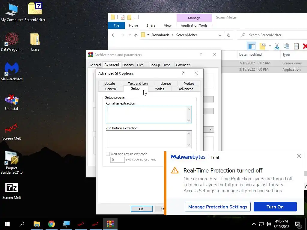Open the Windows Start menu
This screenshot has width=307, height=230.
tap(7, 224)
